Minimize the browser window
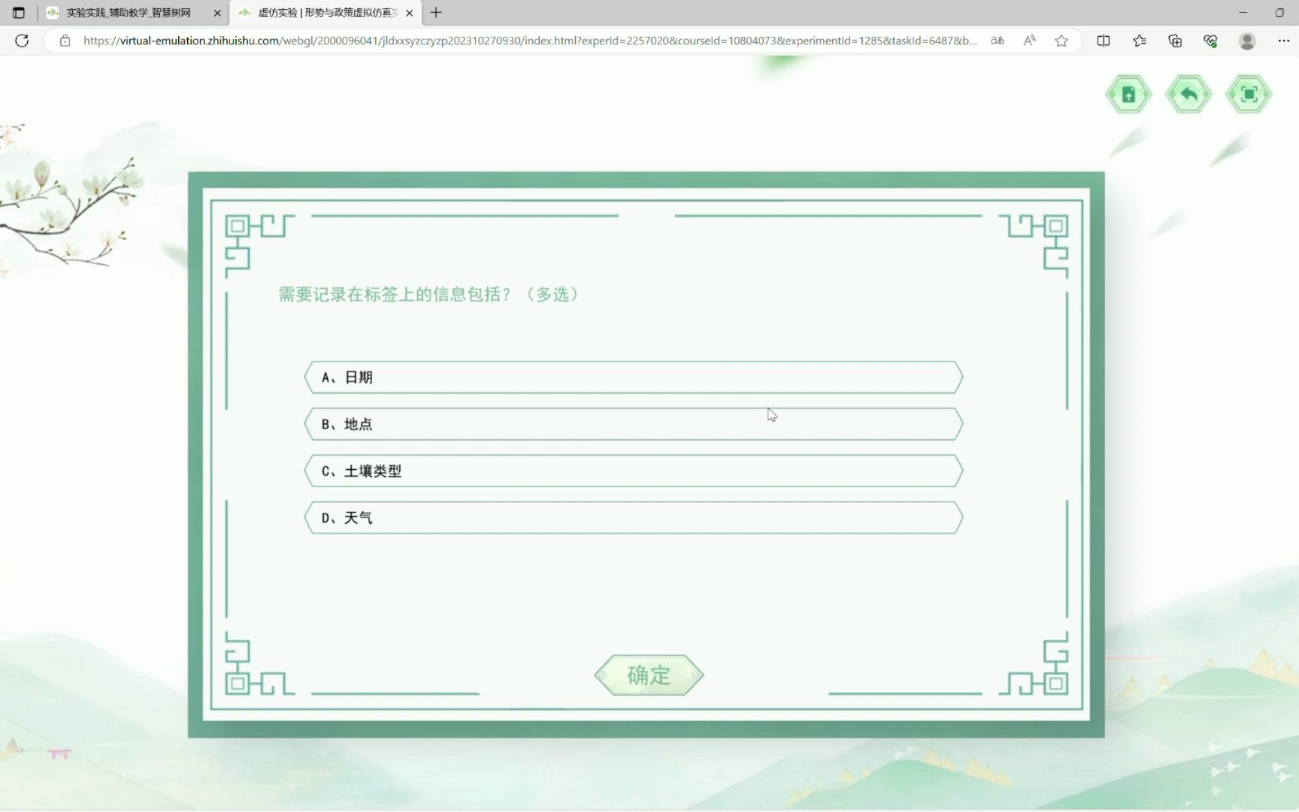Image resolution: width=1299 pixels, height=812 pixels. coord(1243,13)
